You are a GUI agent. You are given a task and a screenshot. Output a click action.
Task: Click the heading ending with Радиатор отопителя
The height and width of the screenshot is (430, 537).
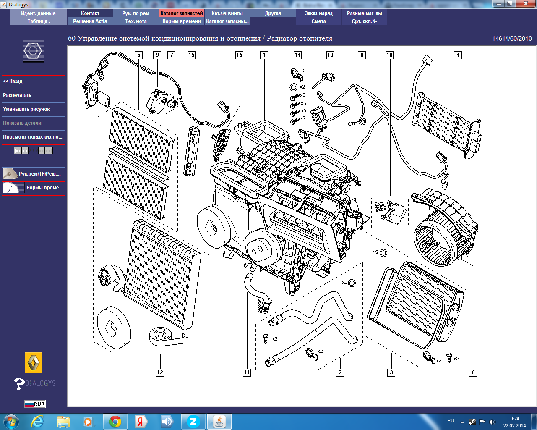click(x=200, y=39)
